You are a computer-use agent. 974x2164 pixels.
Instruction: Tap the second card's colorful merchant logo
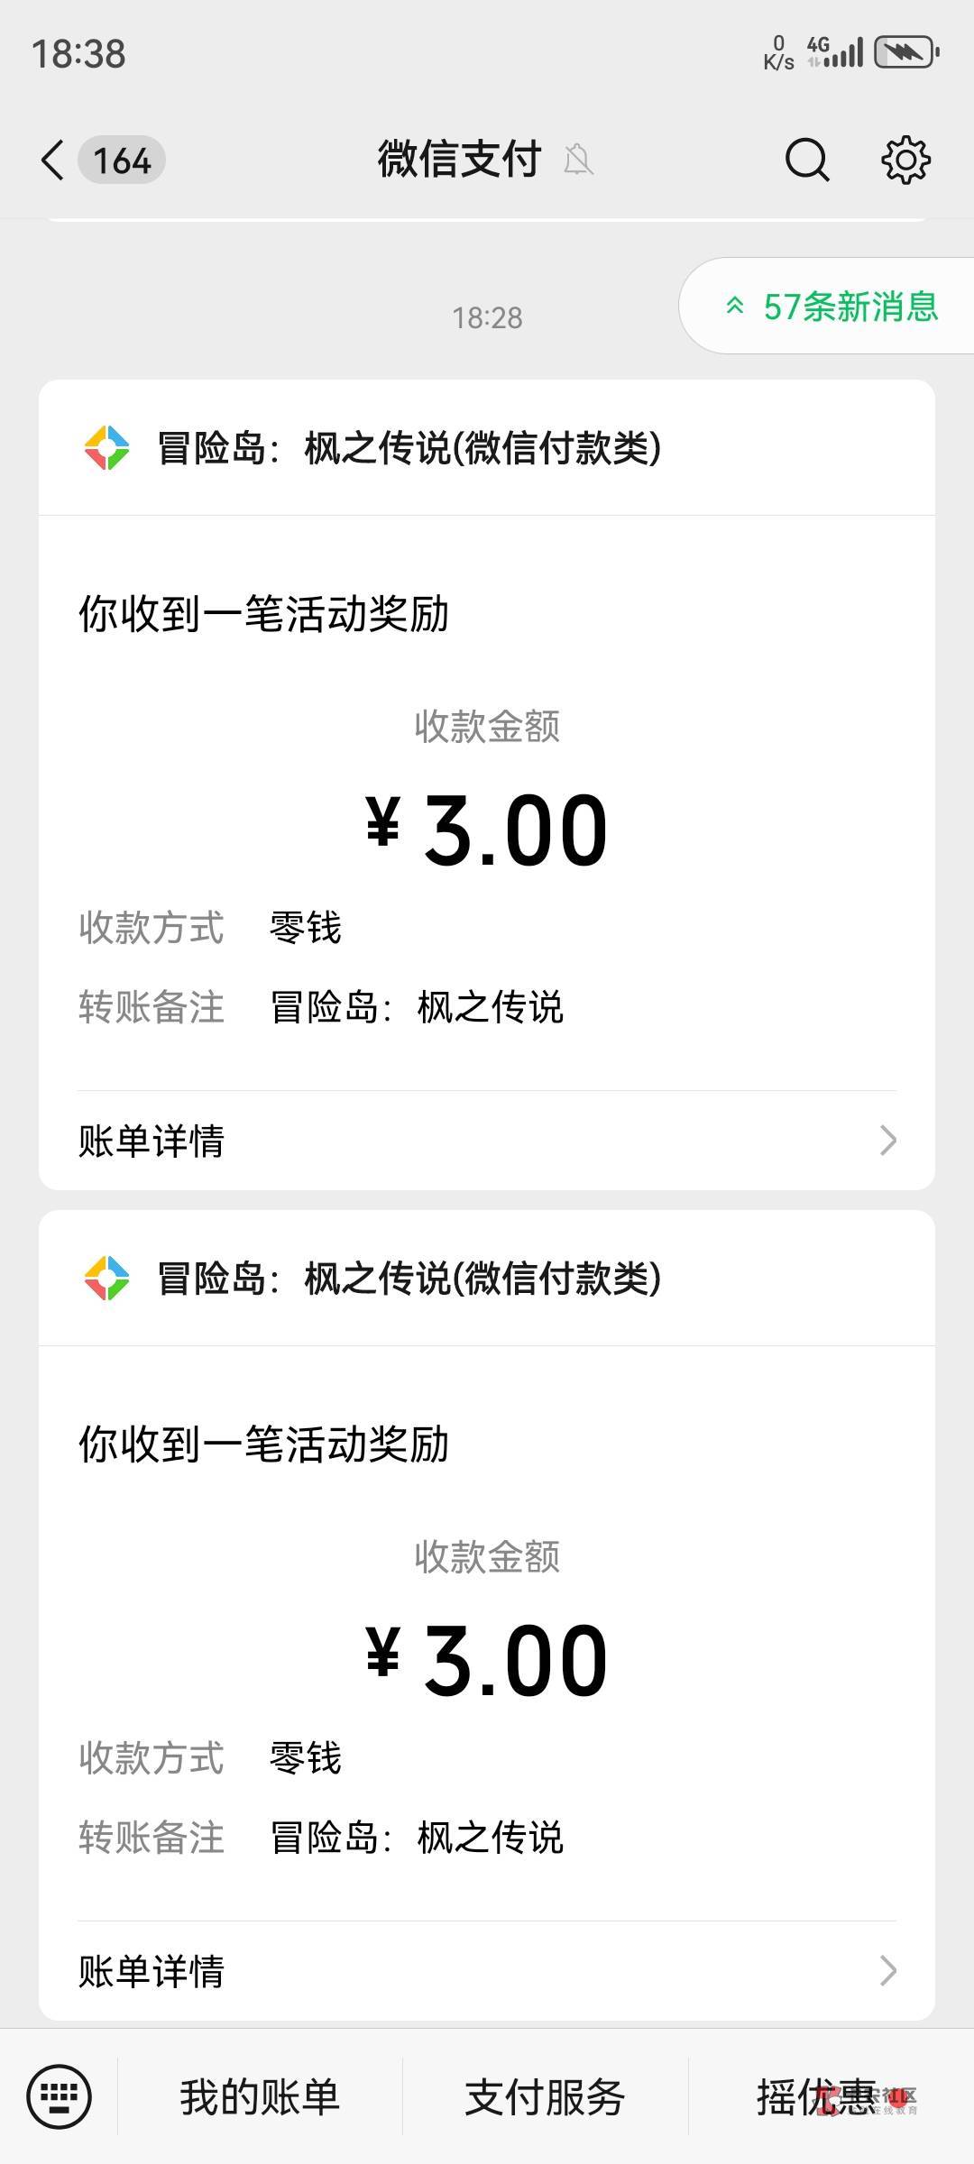click(x=106, y=1279)
